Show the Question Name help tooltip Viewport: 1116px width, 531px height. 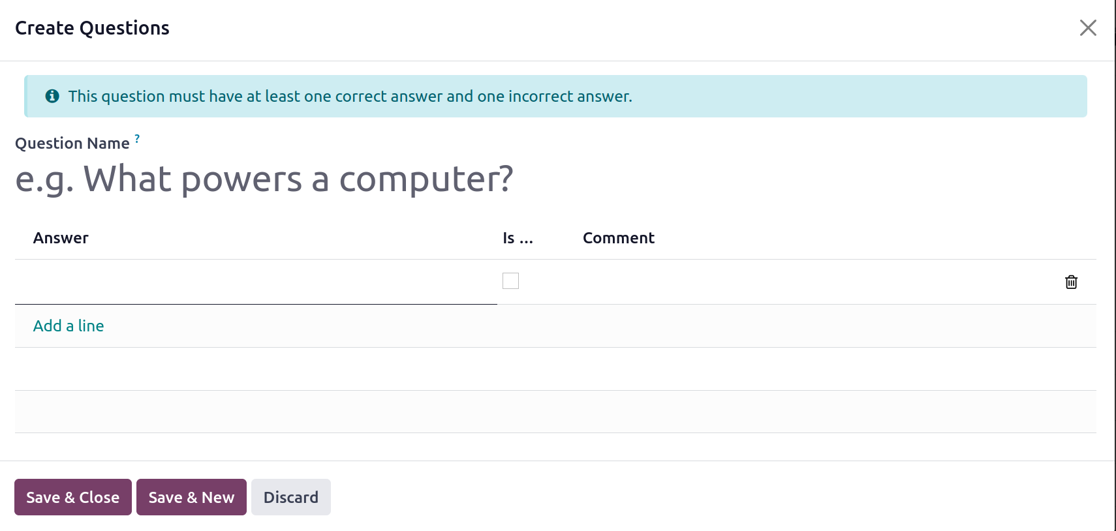[x=137, y=138]
